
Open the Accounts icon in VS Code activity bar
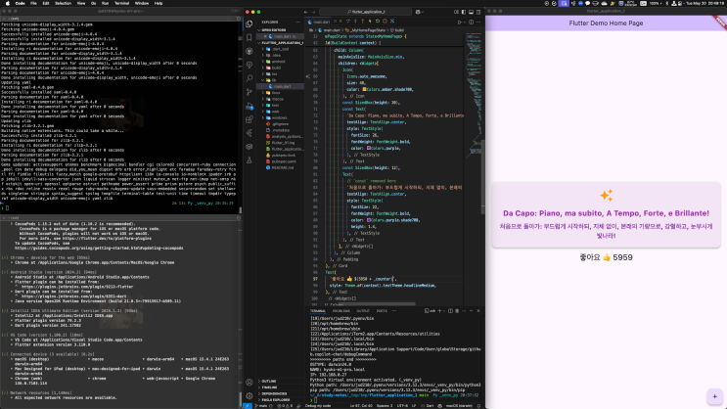(x=250, y=383)
